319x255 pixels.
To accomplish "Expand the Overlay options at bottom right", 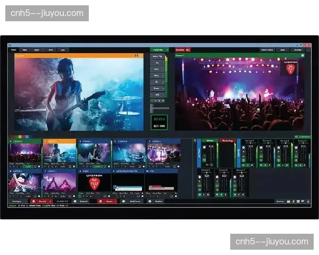I will tap(280, 202).
